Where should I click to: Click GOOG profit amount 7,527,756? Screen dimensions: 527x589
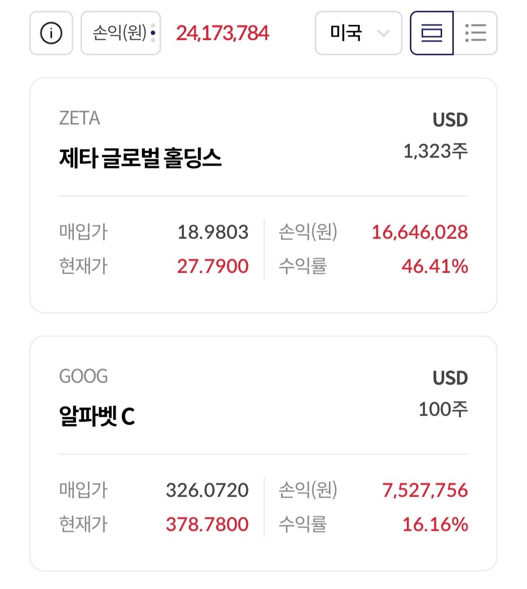point(425,490)
